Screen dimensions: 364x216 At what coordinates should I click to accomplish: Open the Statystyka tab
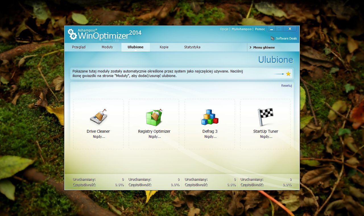click(192, 47)
